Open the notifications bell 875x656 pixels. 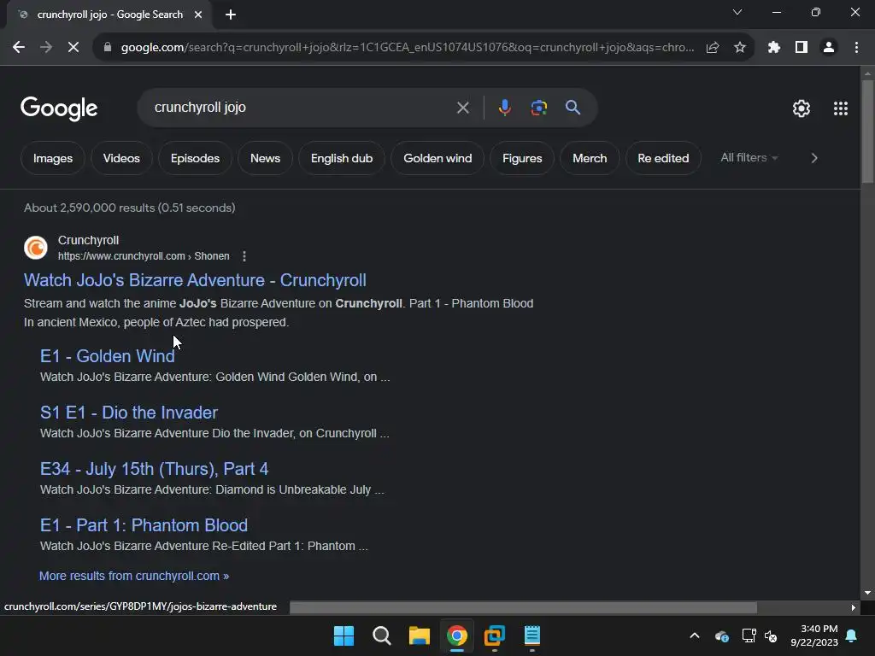852,635
